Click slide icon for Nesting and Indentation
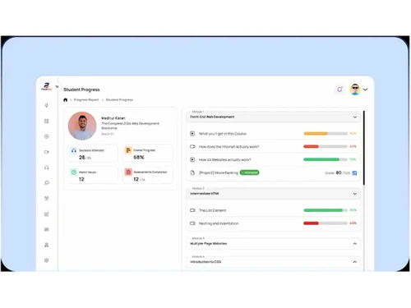This screenshot has height=308, width=411. [x=192, y=223]
